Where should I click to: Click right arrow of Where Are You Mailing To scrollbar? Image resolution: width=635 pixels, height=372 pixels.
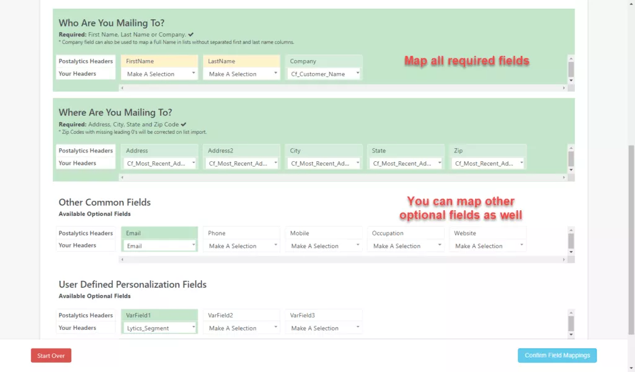click(x=563, y=177)
